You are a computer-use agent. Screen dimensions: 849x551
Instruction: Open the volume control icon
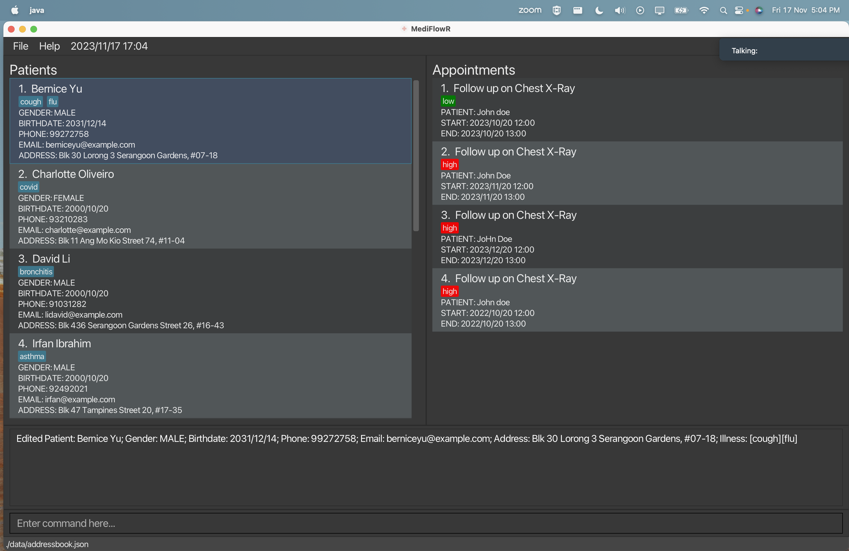620,10
